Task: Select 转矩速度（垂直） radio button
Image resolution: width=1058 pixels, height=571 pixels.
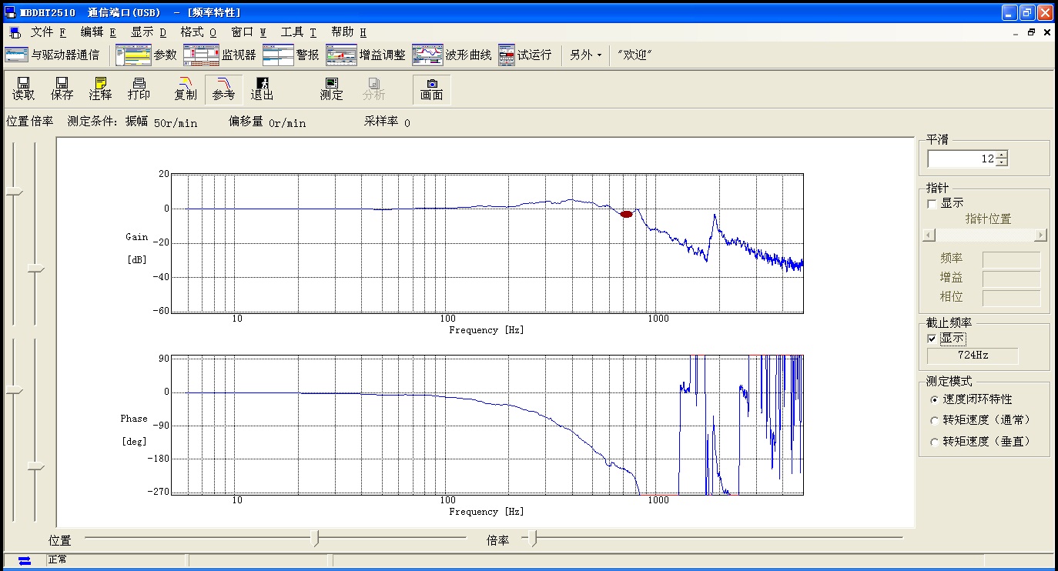Action: tap(935, 442)
